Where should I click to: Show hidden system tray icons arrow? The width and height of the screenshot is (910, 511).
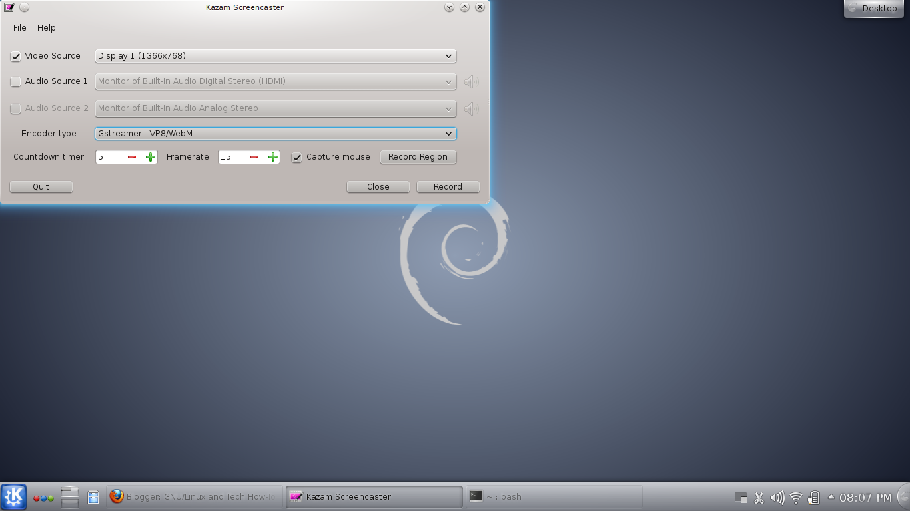pyautogui.click(x=831, y=497)
